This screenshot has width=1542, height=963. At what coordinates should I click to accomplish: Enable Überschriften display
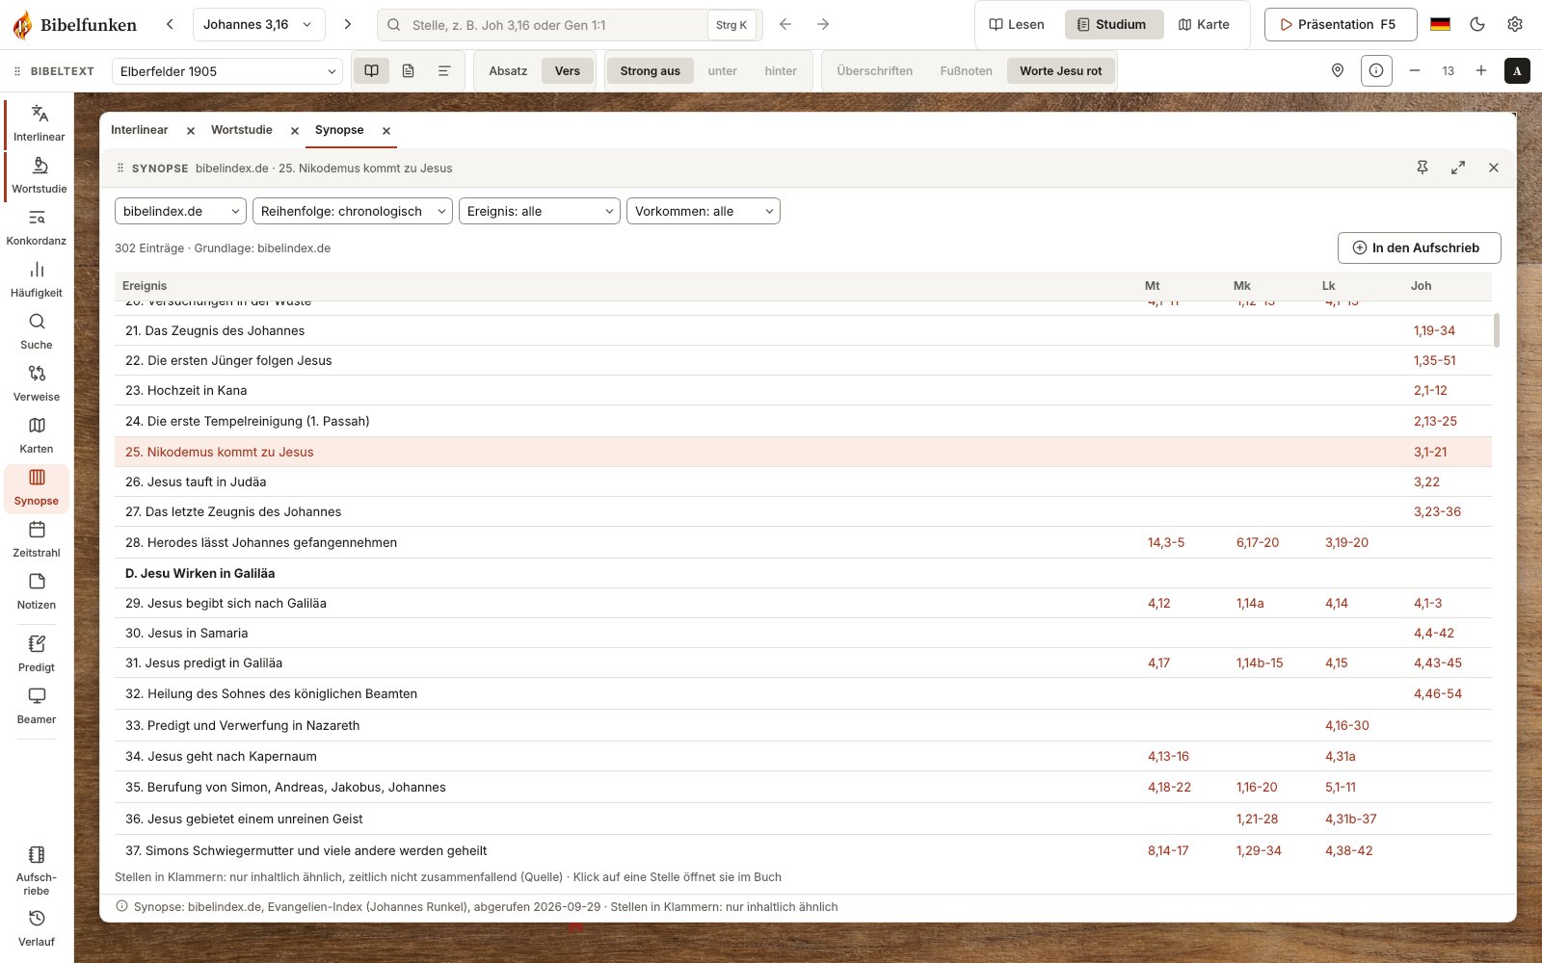click(x=875, y=70)
